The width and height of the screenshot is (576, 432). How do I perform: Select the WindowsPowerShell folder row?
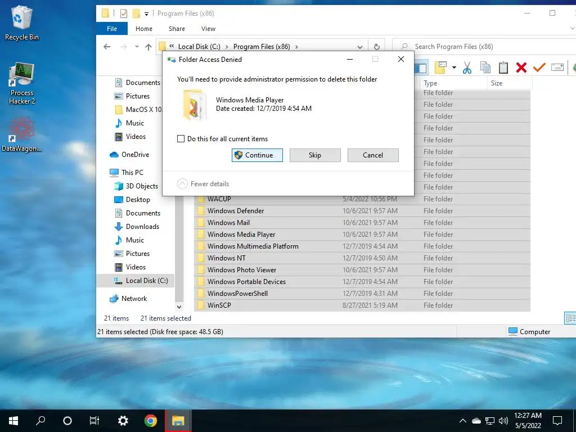(362, 293)
